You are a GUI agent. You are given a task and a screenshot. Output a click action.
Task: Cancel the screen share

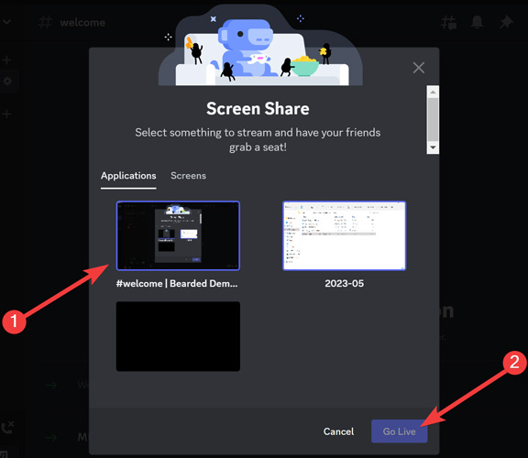[338, 431]
